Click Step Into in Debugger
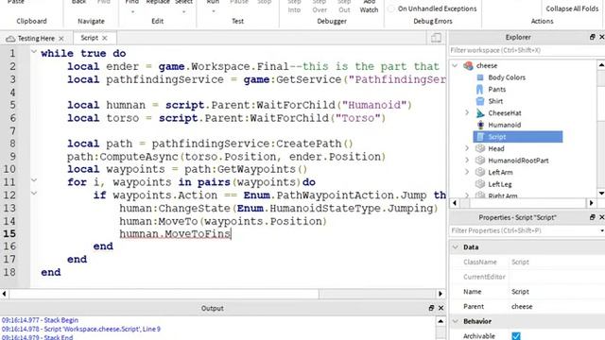The width and height of the screenshot is (605, 340). tap(294, 7)
